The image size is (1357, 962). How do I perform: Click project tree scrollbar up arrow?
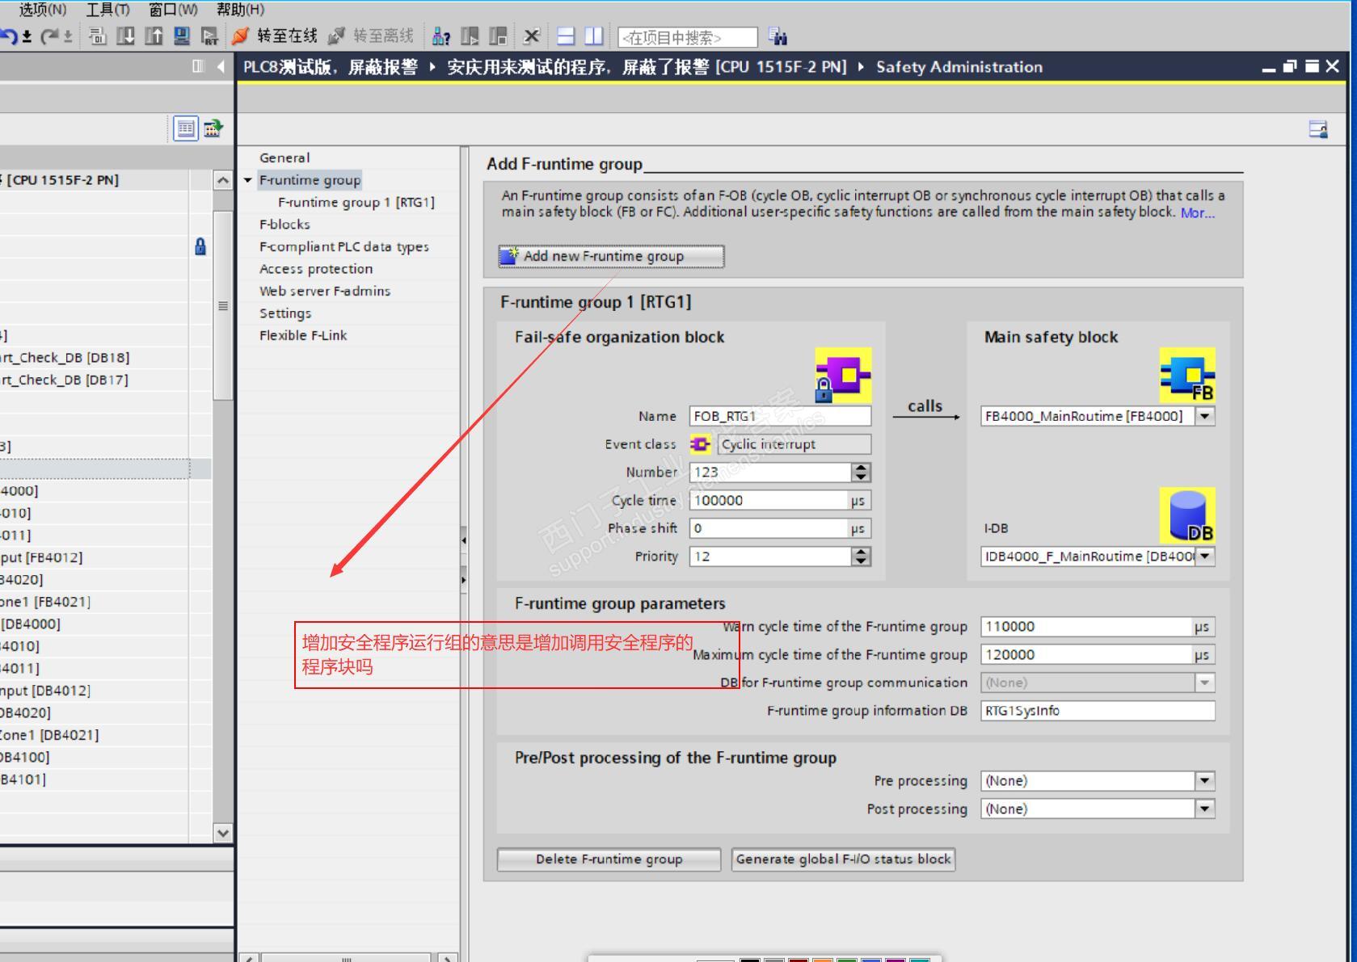pos(223,180)
